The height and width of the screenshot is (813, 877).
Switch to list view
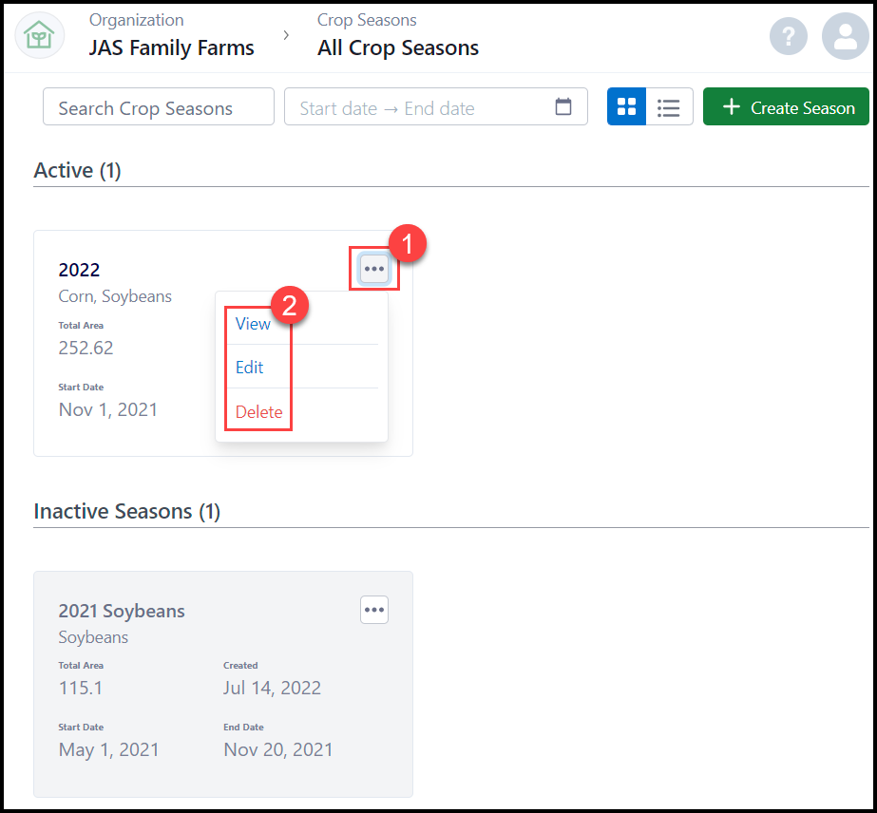669,107
